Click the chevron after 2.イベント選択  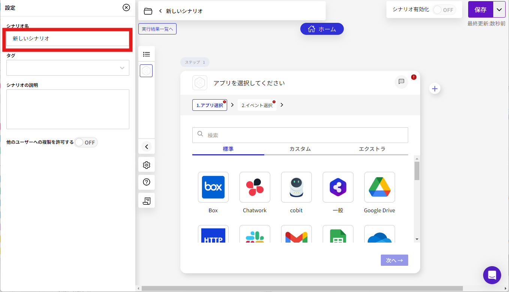[282, 105]
